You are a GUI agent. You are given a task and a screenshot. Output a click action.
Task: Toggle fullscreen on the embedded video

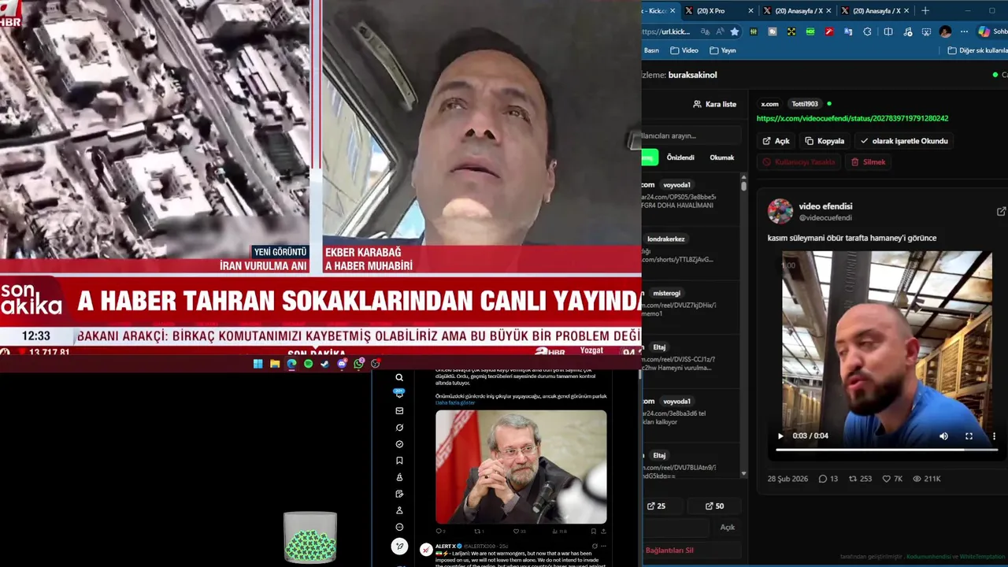[x=969, y=435]
